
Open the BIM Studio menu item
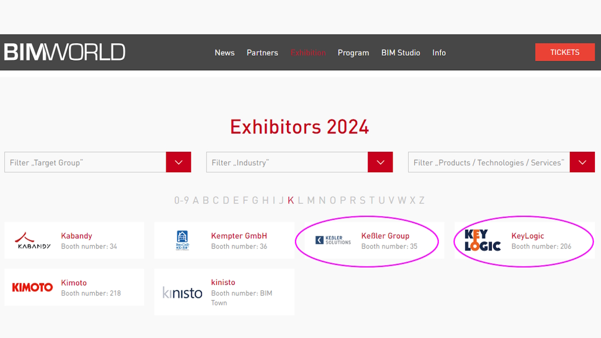pyautogui.click(x=401, y=53)
